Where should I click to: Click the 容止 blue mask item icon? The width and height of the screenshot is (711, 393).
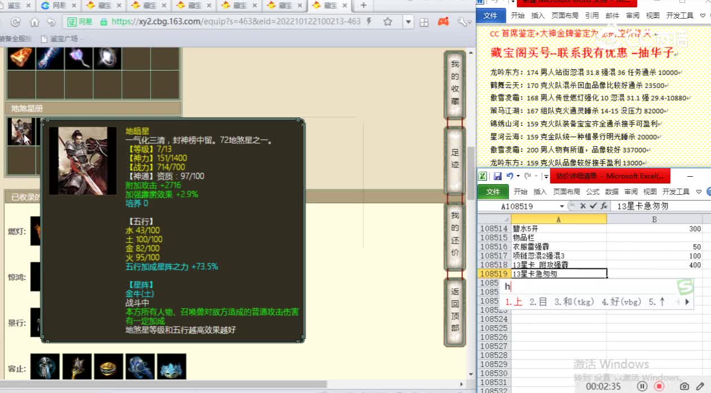(x=172, y=368)
